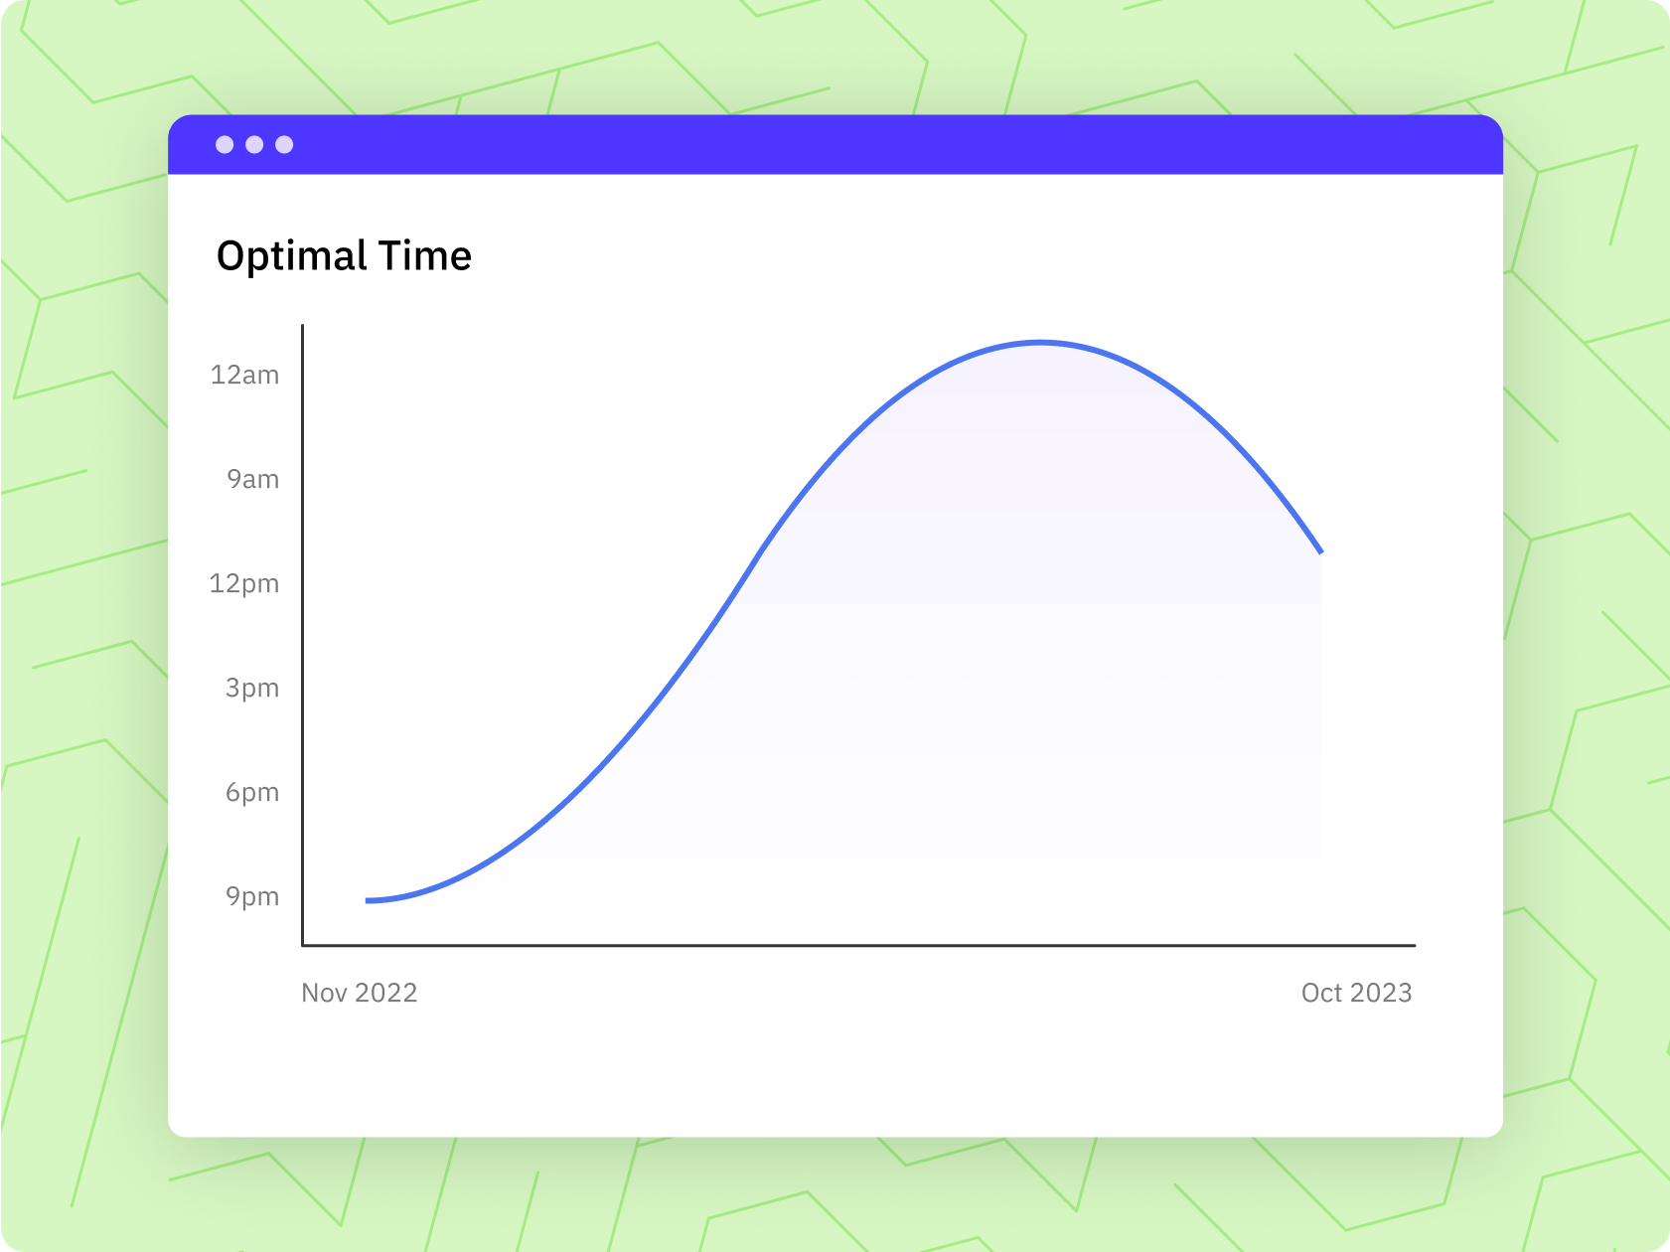The image size is (1670, 1252).
Task: Click the 12pm y-axis label
Action: pos(243,584)
